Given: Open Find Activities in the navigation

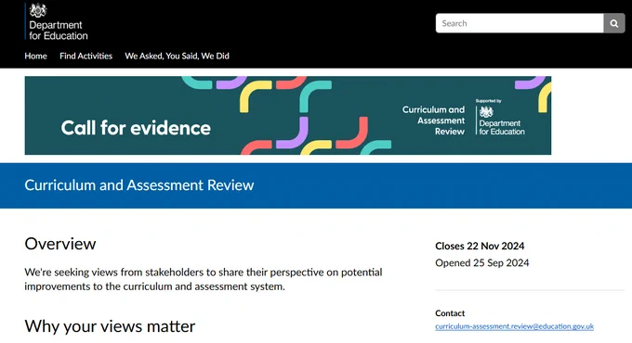Looking at the screenshot, I should 86,56.
